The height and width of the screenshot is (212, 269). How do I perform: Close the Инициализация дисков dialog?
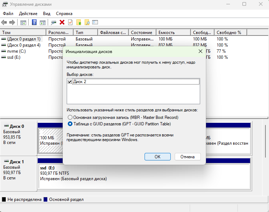pos(200,52)
